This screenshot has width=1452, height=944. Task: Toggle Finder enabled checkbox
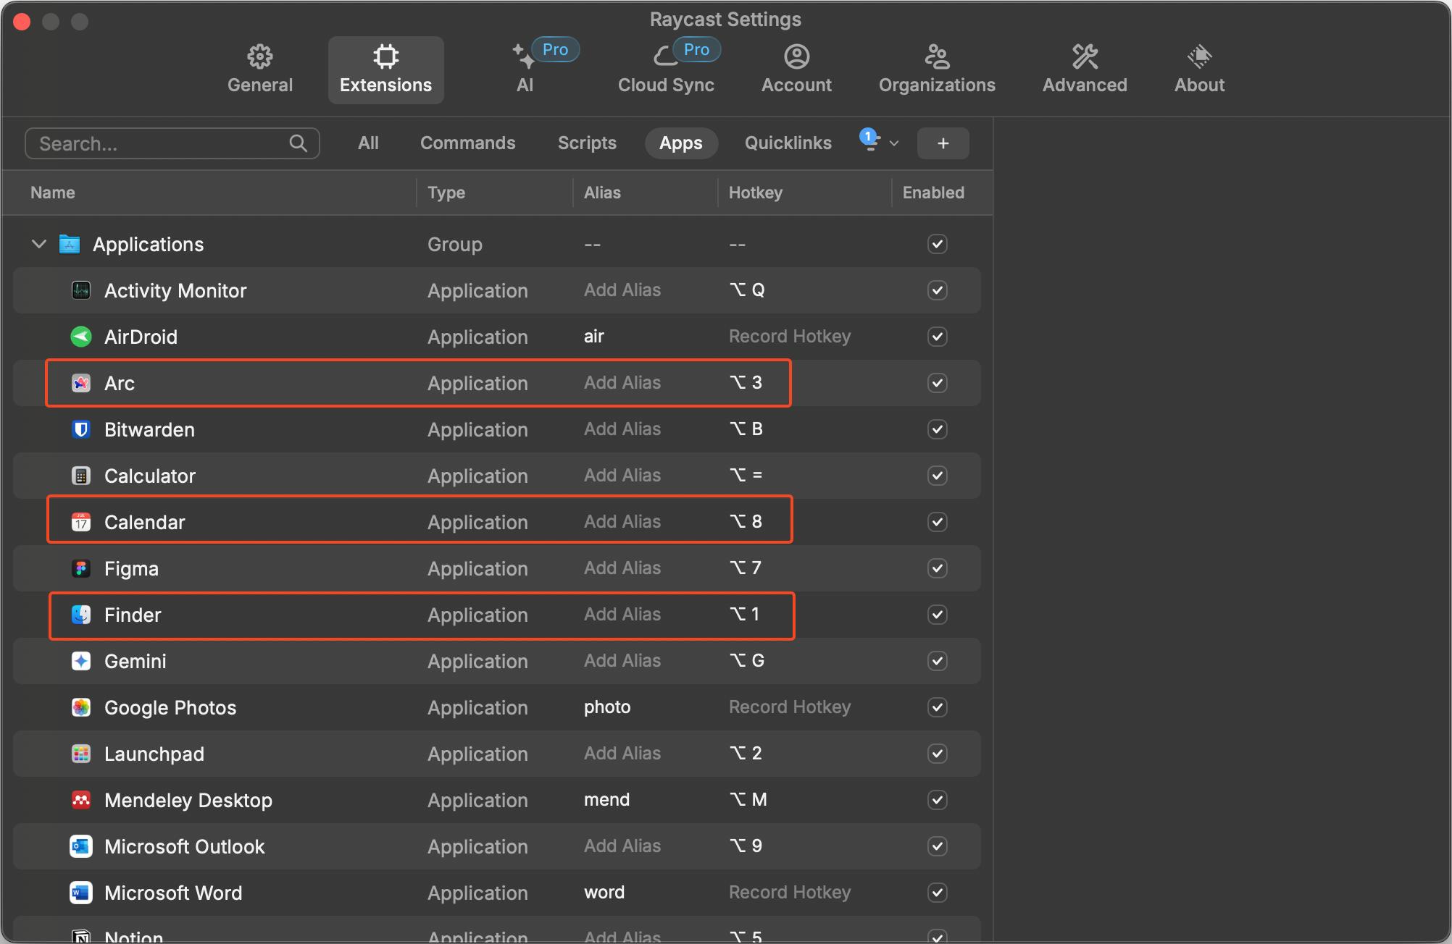tap(938, 615)
